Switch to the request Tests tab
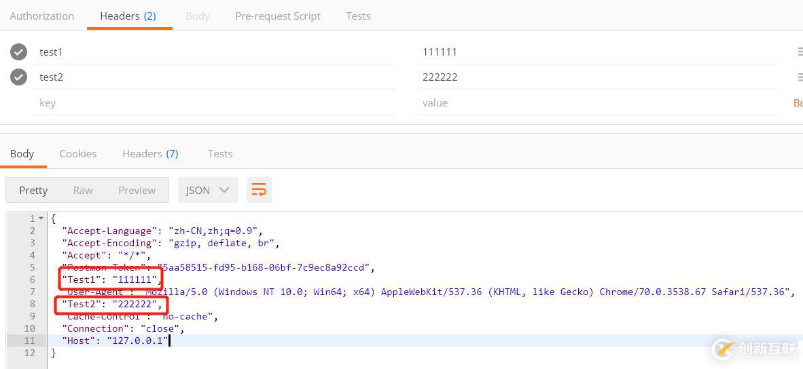This screenshot has height=369, width=803. [x=358, y=16]
